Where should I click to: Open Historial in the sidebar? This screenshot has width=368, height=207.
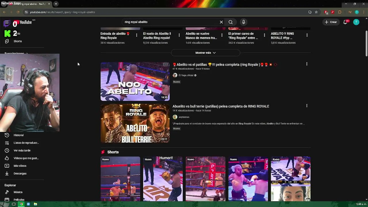tap(19, 135)
